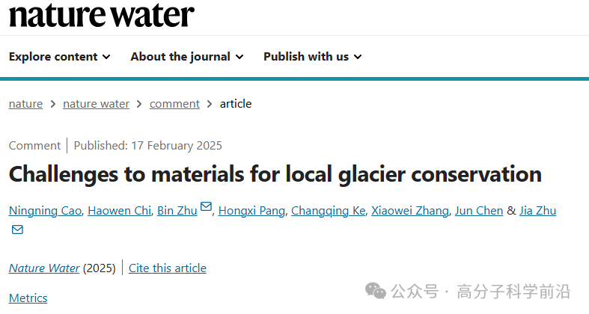This screenshot has width=589, height=314.
Task: Go to nature breadcrumb link
Action: pos(25,103)
